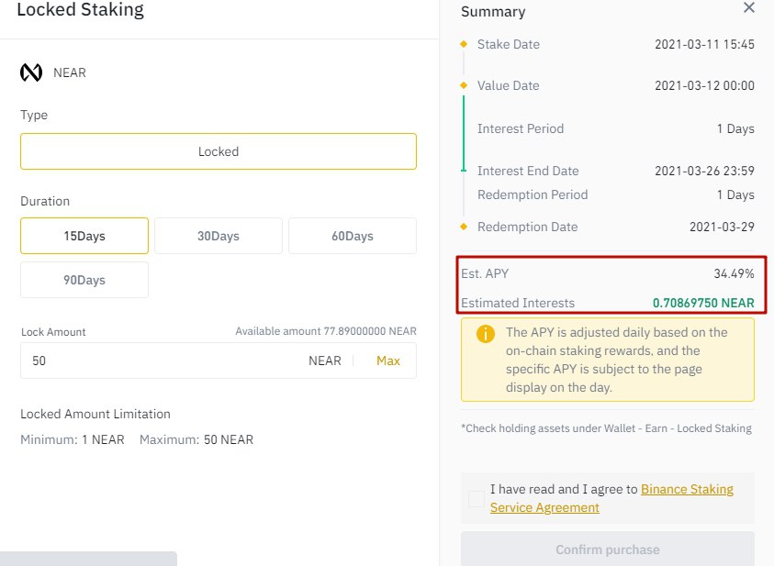Image resolution: width=774 pixels, height=566 pixels.
Task: Click the Available amount NEAR text
Action: coord(326,331)
